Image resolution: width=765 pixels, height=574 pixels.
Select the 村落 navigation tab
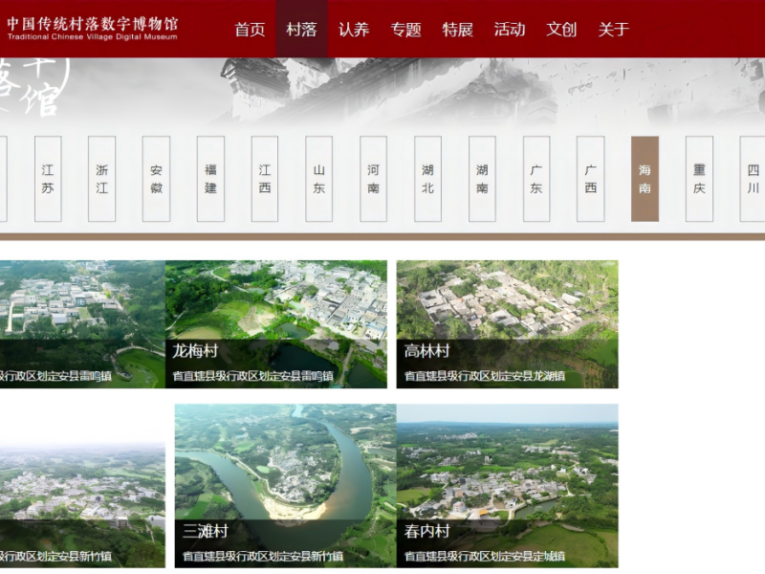tap(301, 29)
